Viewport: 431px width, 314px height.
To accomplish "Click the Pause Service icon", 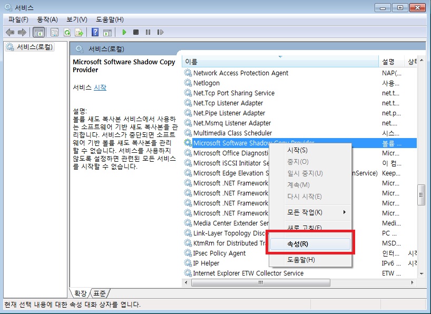I will point(148,32).
